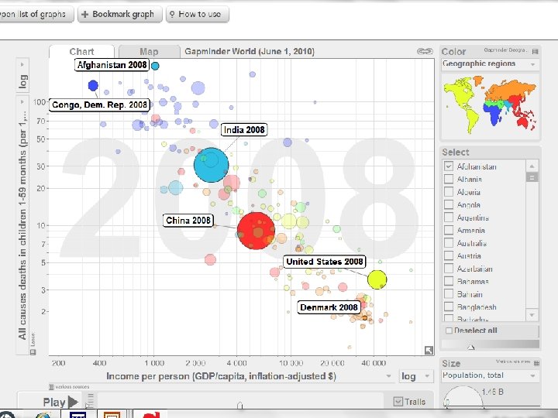This screenshot has height=418, width=558.
Task: Open the x-axis log scale dropdown
Action: [x=415, y=376]
